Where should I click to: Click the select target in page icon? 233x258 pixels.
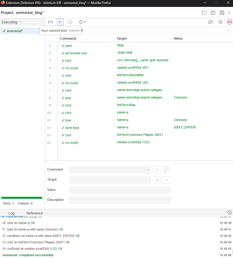tap(157, 180)
